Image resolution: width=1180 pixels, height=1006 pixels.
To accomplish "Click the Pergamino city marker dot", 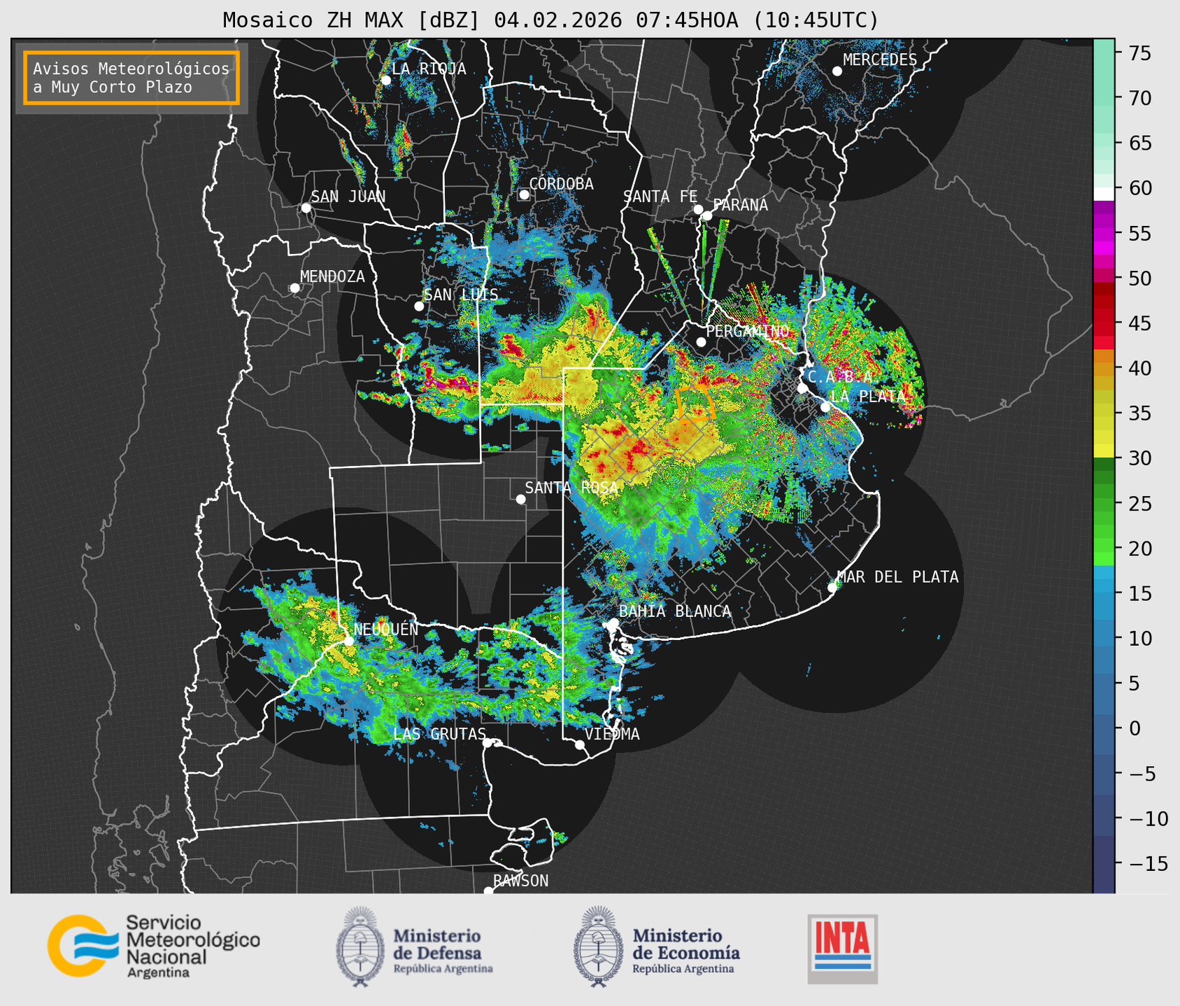I will [x=701, y=342].
